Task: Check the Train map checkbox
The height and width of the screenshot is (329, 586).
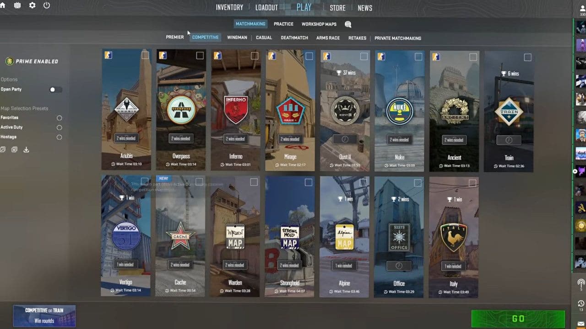Action: click(x=527, y=57)
